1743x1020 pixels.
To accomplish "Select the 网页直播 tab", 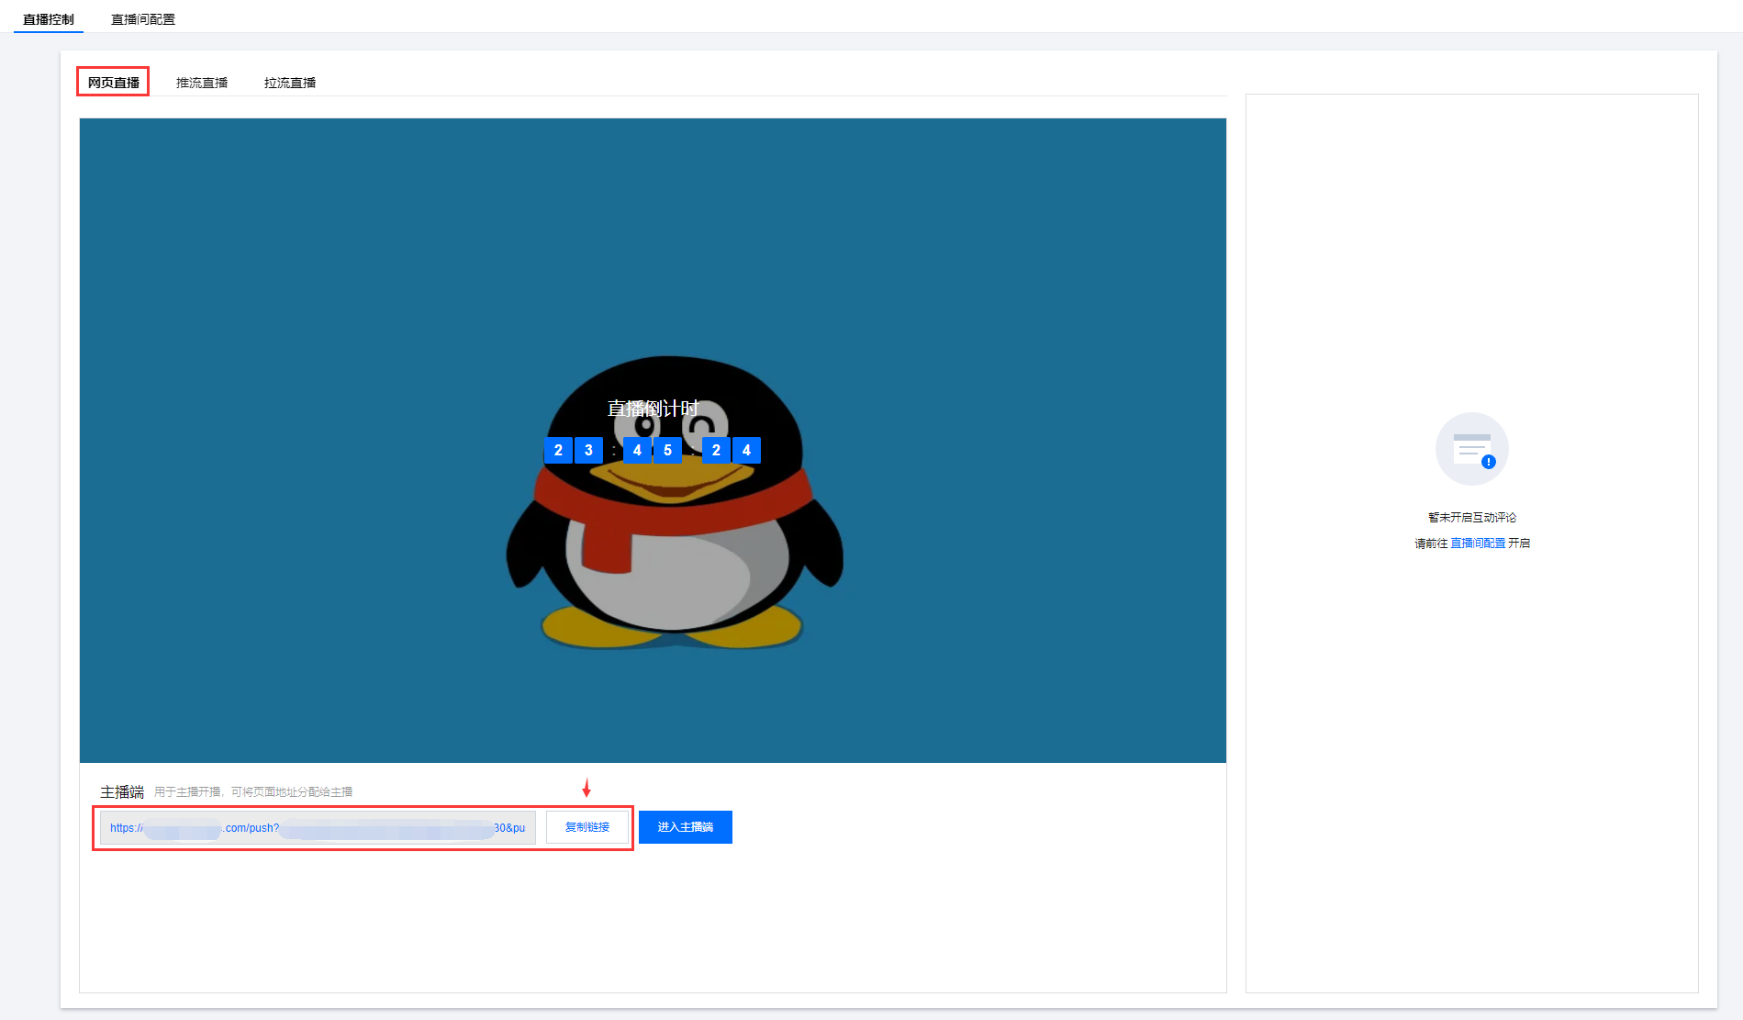I will pos(114,83).
